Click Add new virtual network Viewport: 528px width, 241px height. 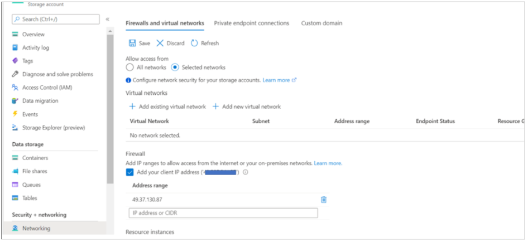247,107
